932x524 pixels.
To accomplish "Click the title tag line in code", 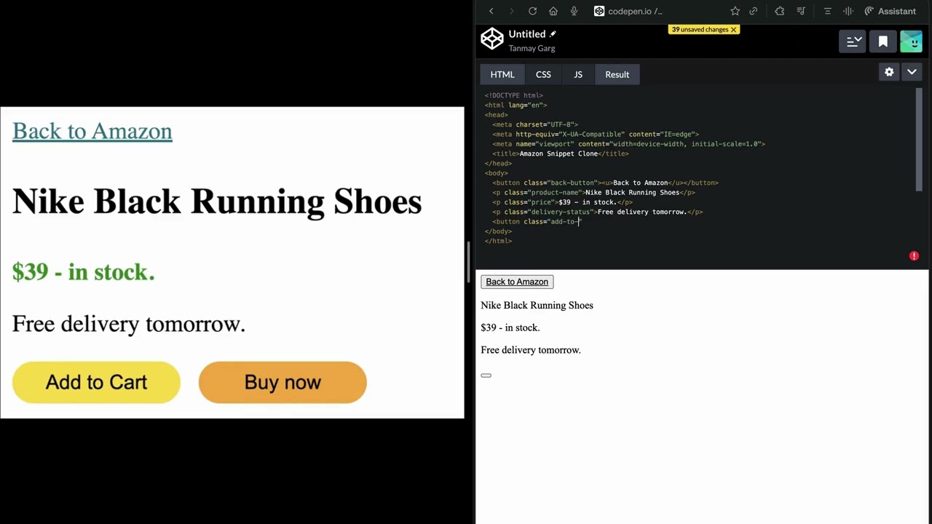I will coord(561,154).
